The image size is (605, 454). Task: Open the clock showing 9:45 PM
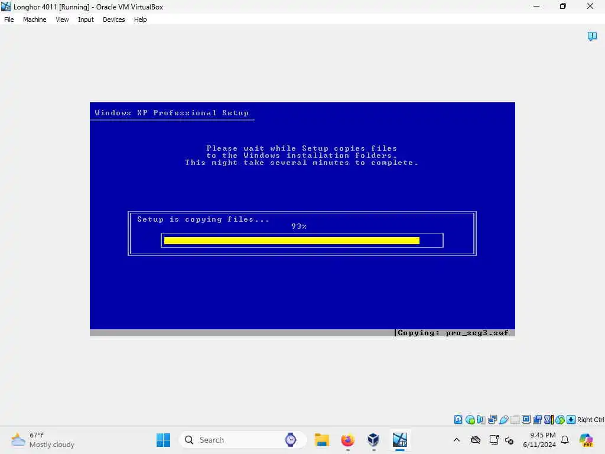(539, 440)
